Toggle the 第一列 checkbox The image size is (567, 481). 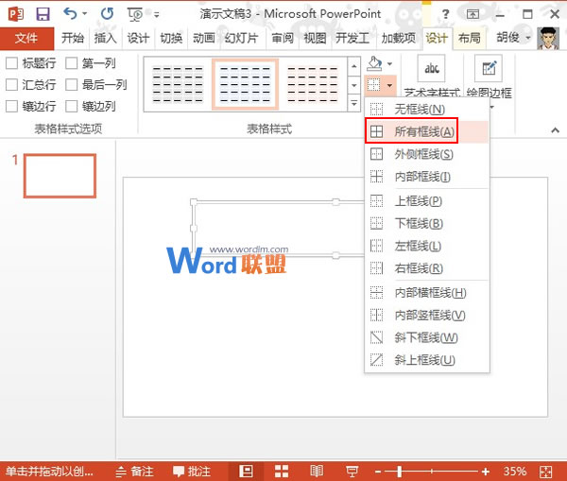pos(71,63)
